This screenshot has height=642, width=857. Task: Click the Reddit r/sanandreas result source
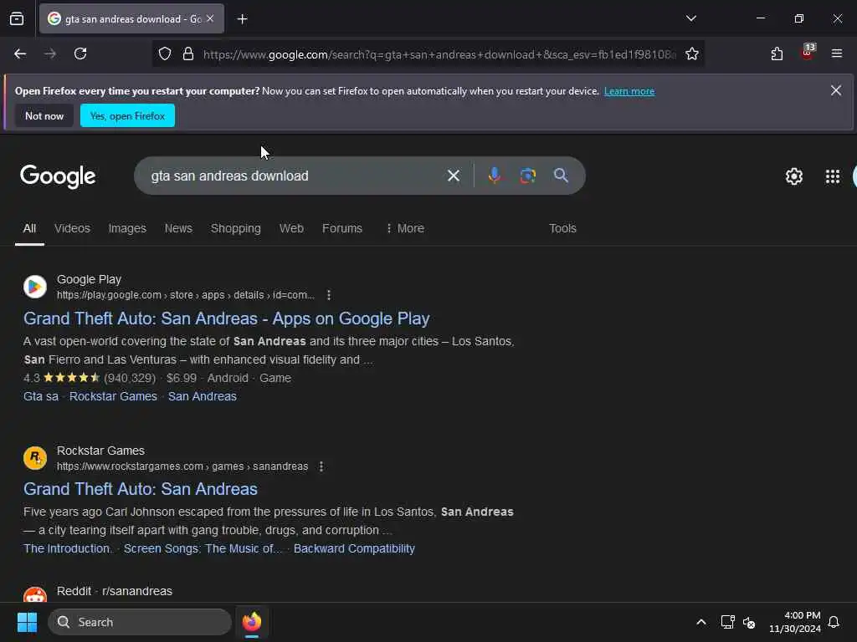click(x=114, y=591)
